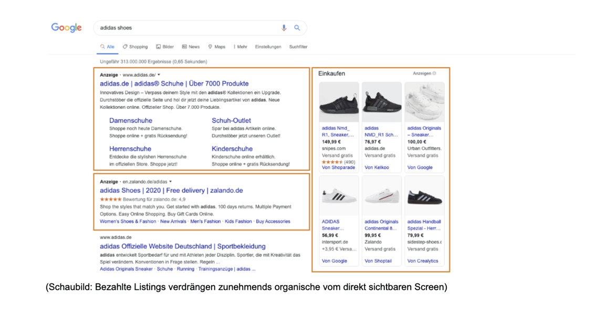The height and width of the screenshot is (312, 595).
Task: Click the info icon next to Anzeigen
Action: pos(434,74)
